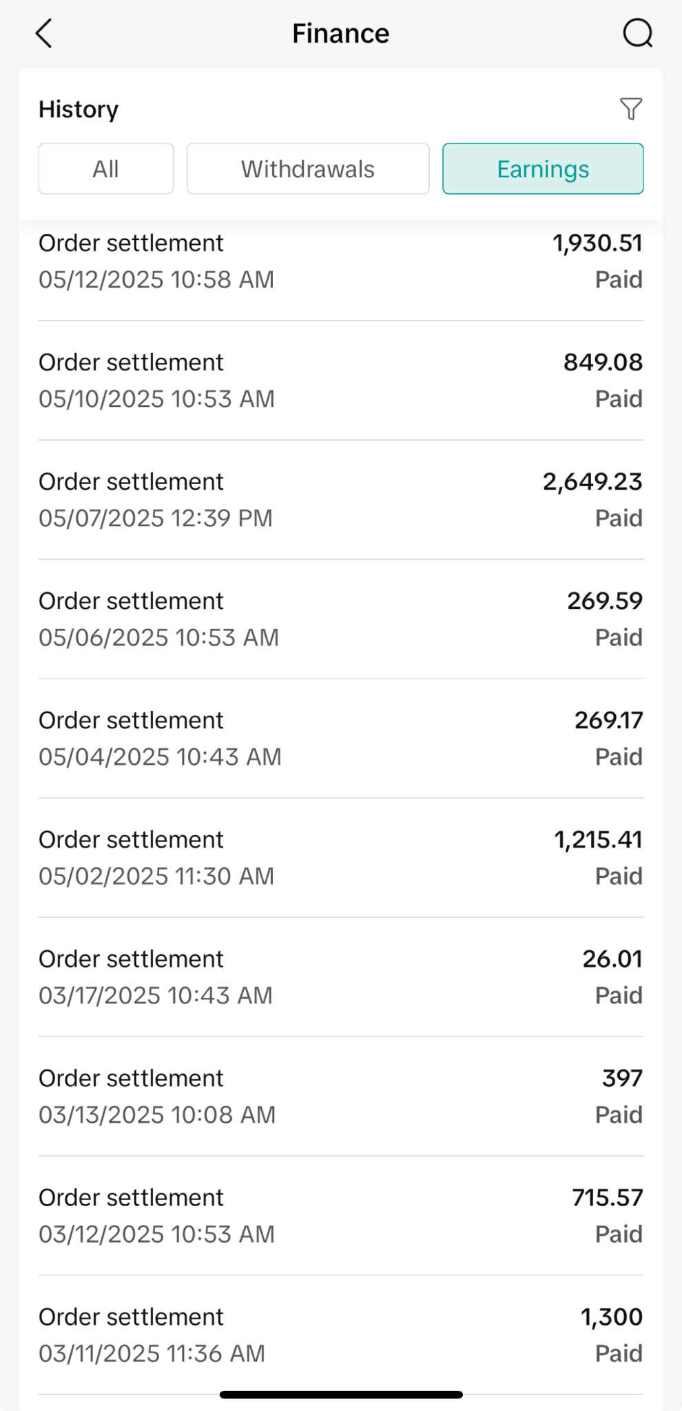
Task: Open search with magnifier icon
Action: click(x=637, y=33)
